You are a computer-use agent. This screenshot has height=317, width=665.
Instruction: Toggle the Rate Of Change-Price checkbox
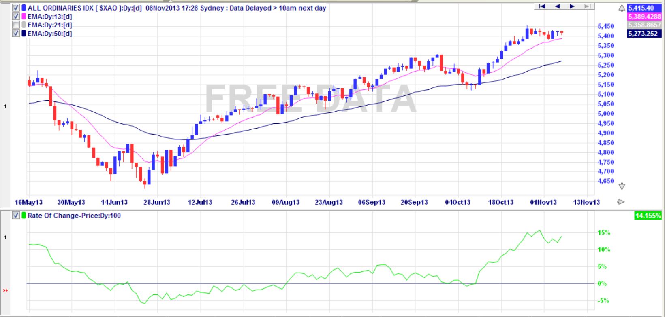tap(16, 216)
